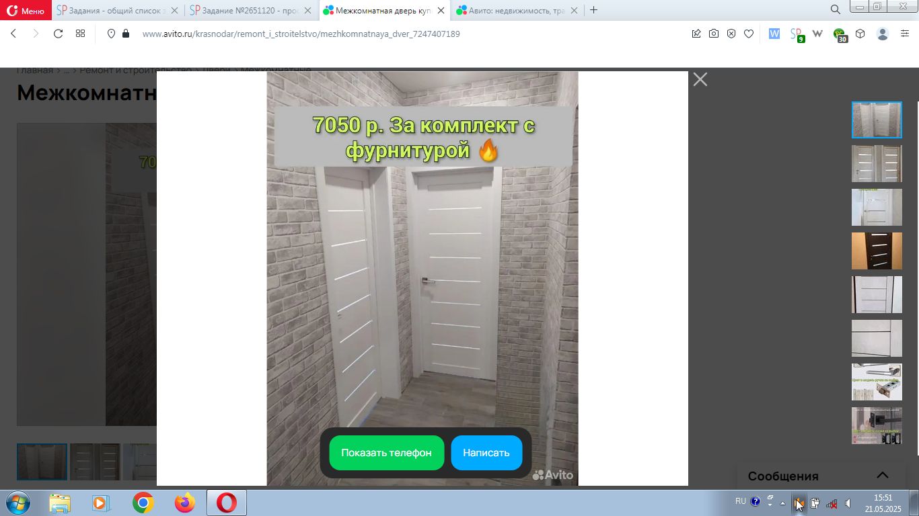
Task: Take a snapshot with the camera icon
Action: (714, 34)
